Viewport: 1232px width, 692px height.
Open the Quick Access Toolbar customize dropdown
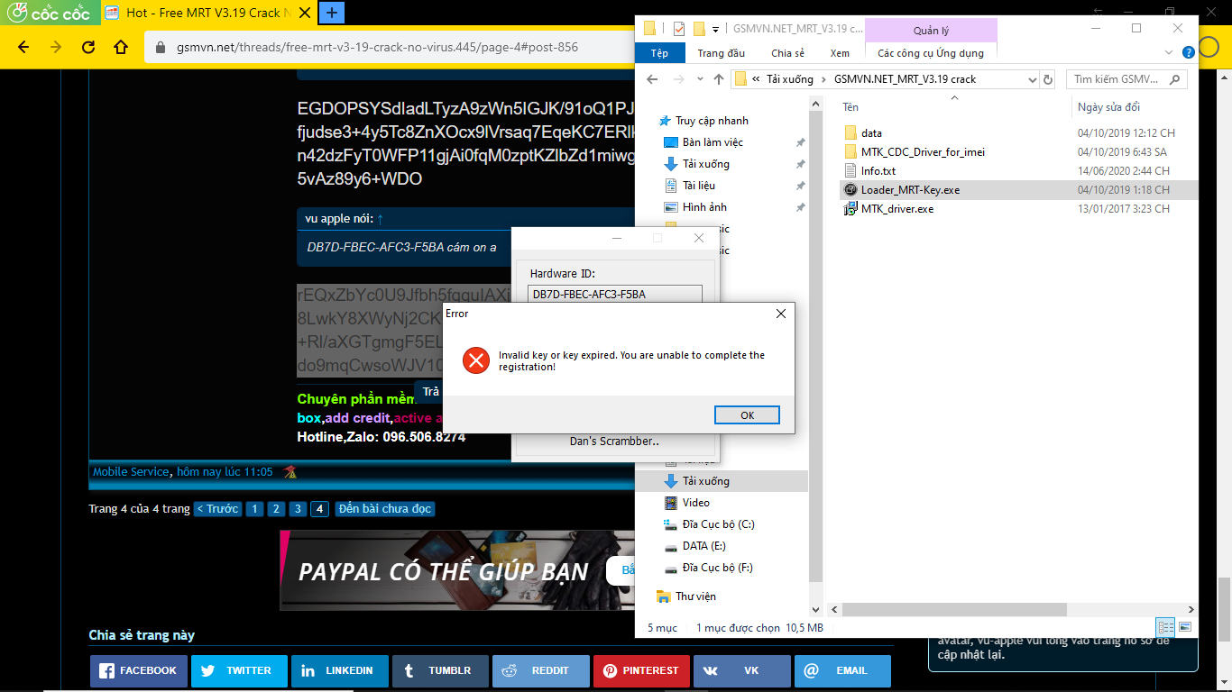point(716,29)
